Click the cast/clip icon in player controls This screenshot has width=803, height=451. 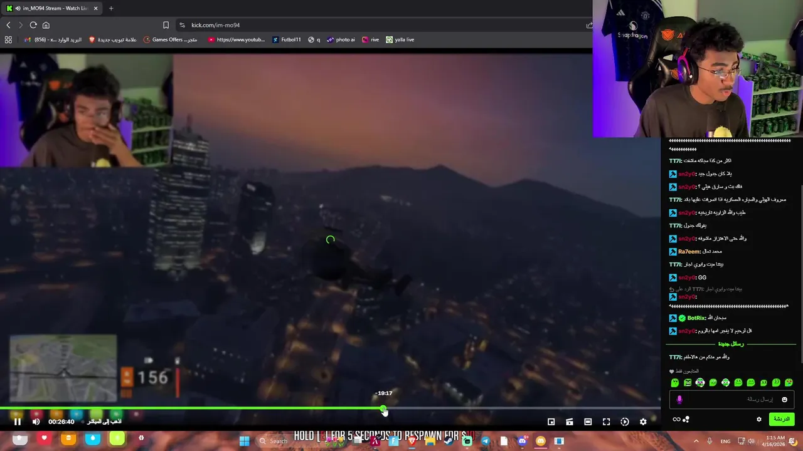pyautogui.click(x=570, y=422)
